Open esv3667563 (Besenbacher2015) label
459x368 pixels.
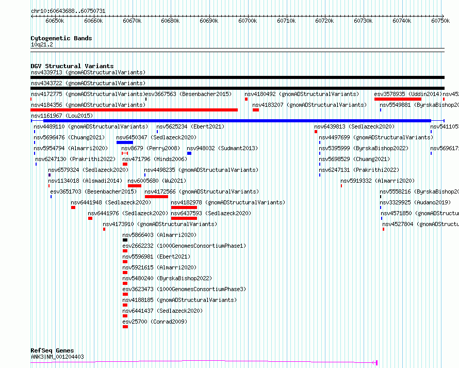189,94
